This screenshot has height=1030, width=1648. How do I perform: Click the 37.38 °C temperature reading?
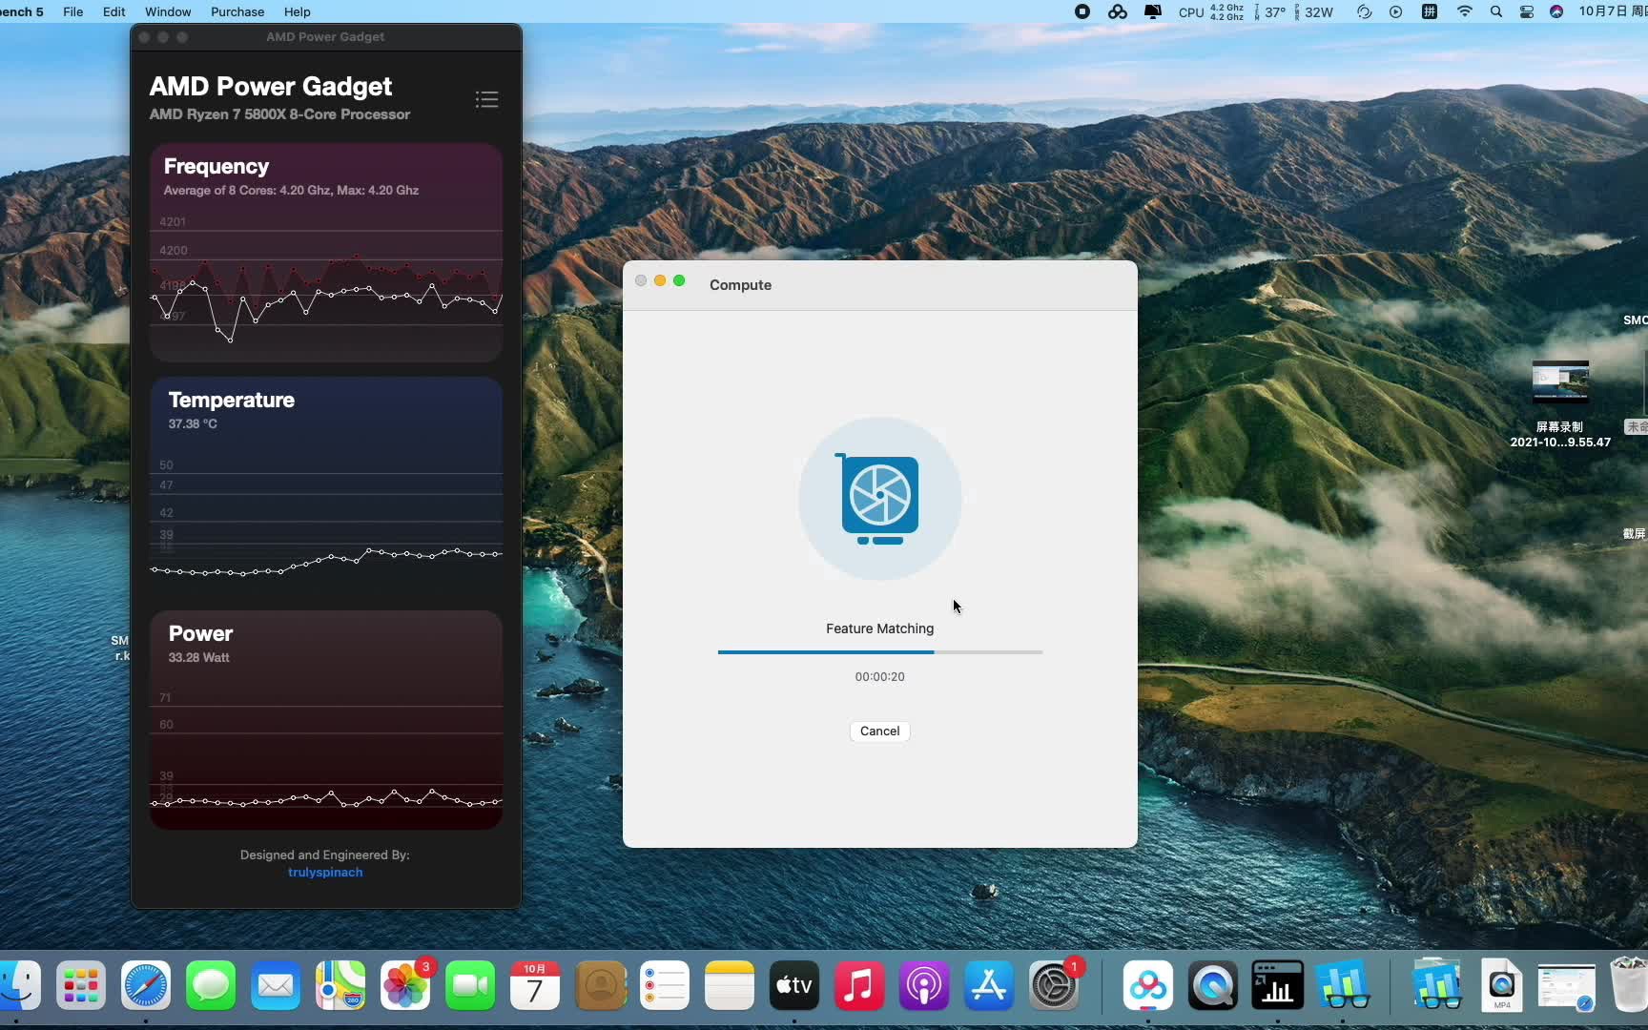pyautogui.click(x=193, y=423)
